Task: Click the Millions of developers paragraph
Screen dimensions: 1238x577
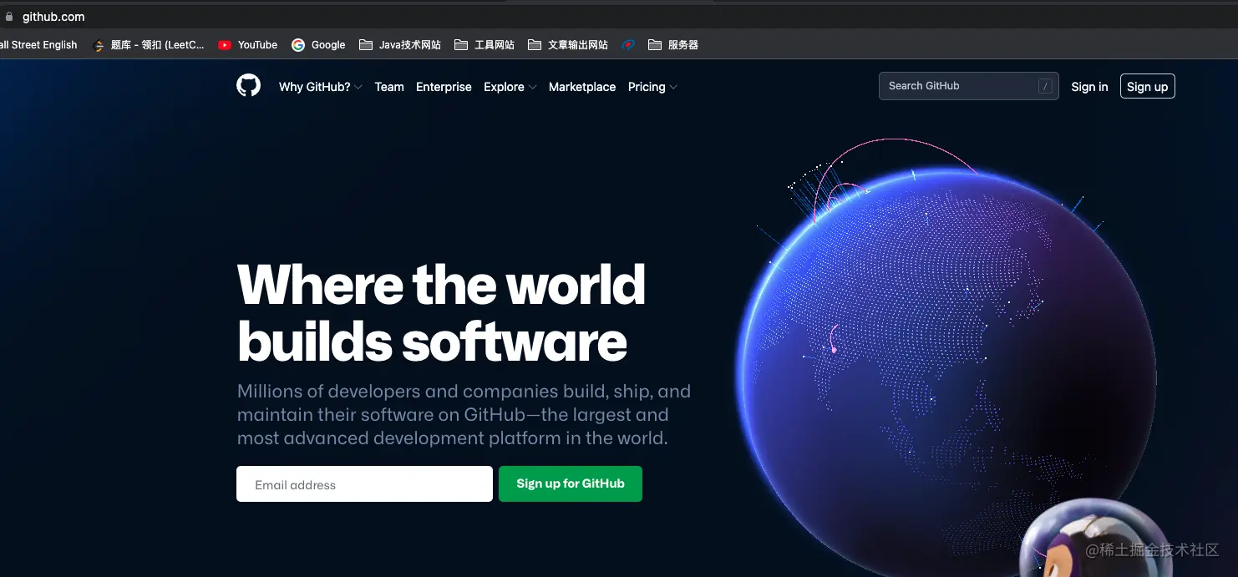Action: tap(464, 414)
